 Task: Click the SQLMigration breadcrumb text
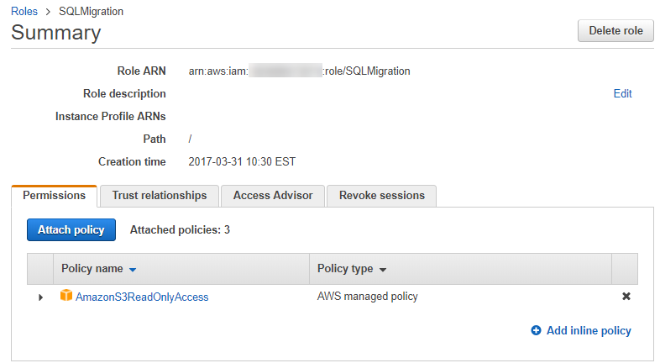(x=91, y=12)
